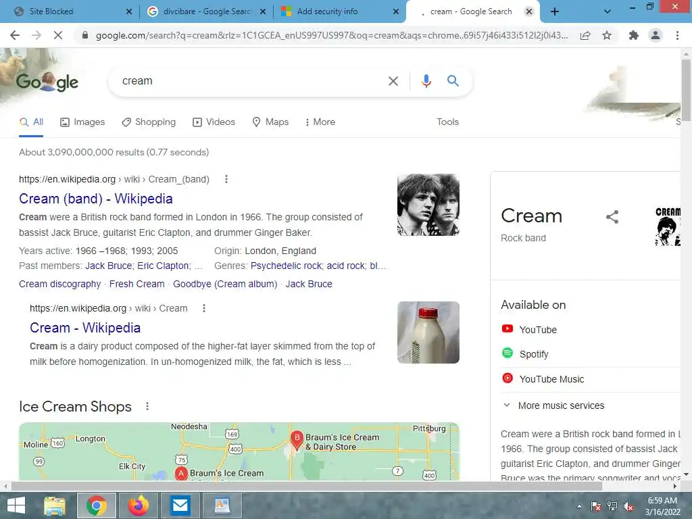The height and width of the screenshot is (519, 692).
Task: Follow the Cream discography sitelink
Action: pyautogui.click(x=59, y=285)
